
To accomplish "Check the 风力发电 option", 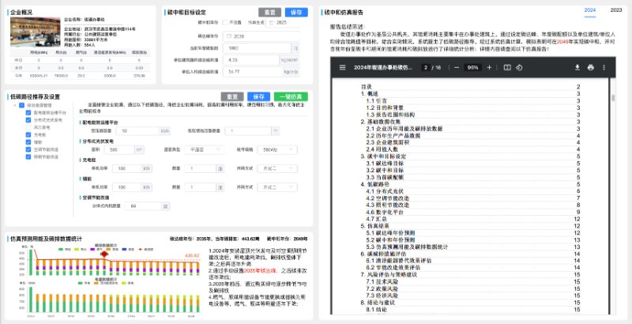I will pyautogui.click(x=28, y=127).
